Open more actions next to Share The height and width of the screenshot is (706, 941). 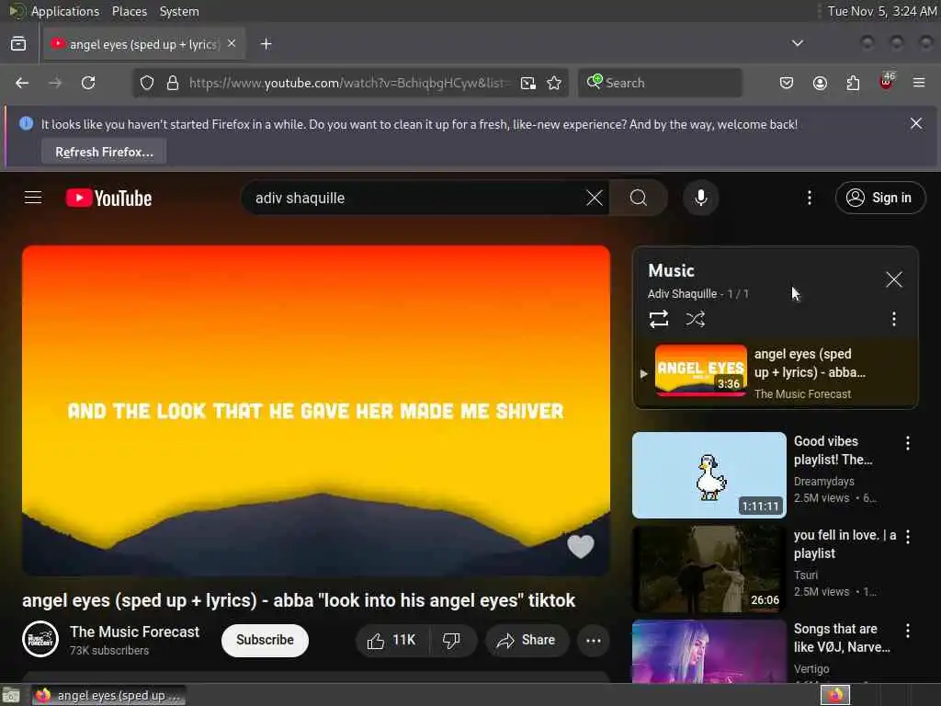point(594,641)
